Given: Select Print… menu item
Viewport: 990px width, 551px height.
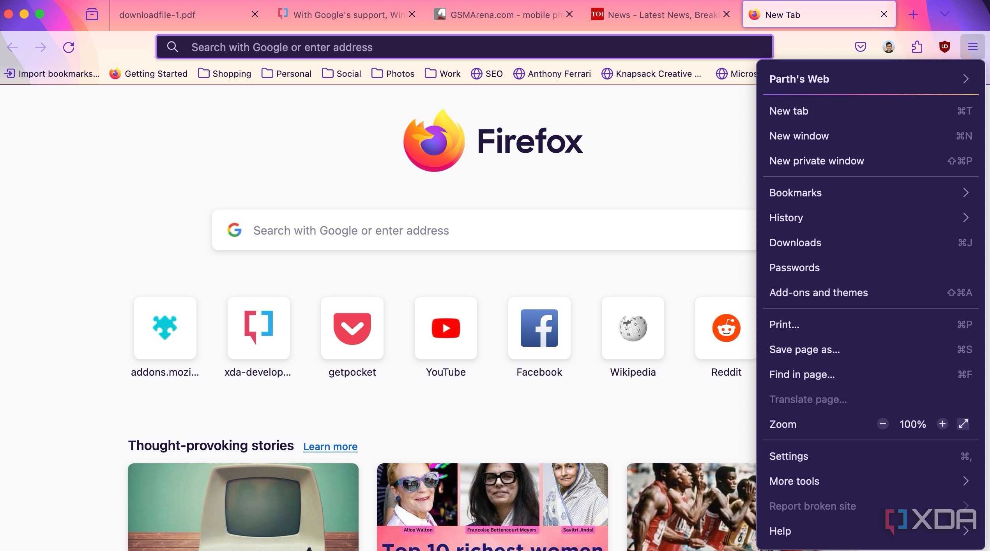Looking at the screenshot, I should [x=871, y=325].
